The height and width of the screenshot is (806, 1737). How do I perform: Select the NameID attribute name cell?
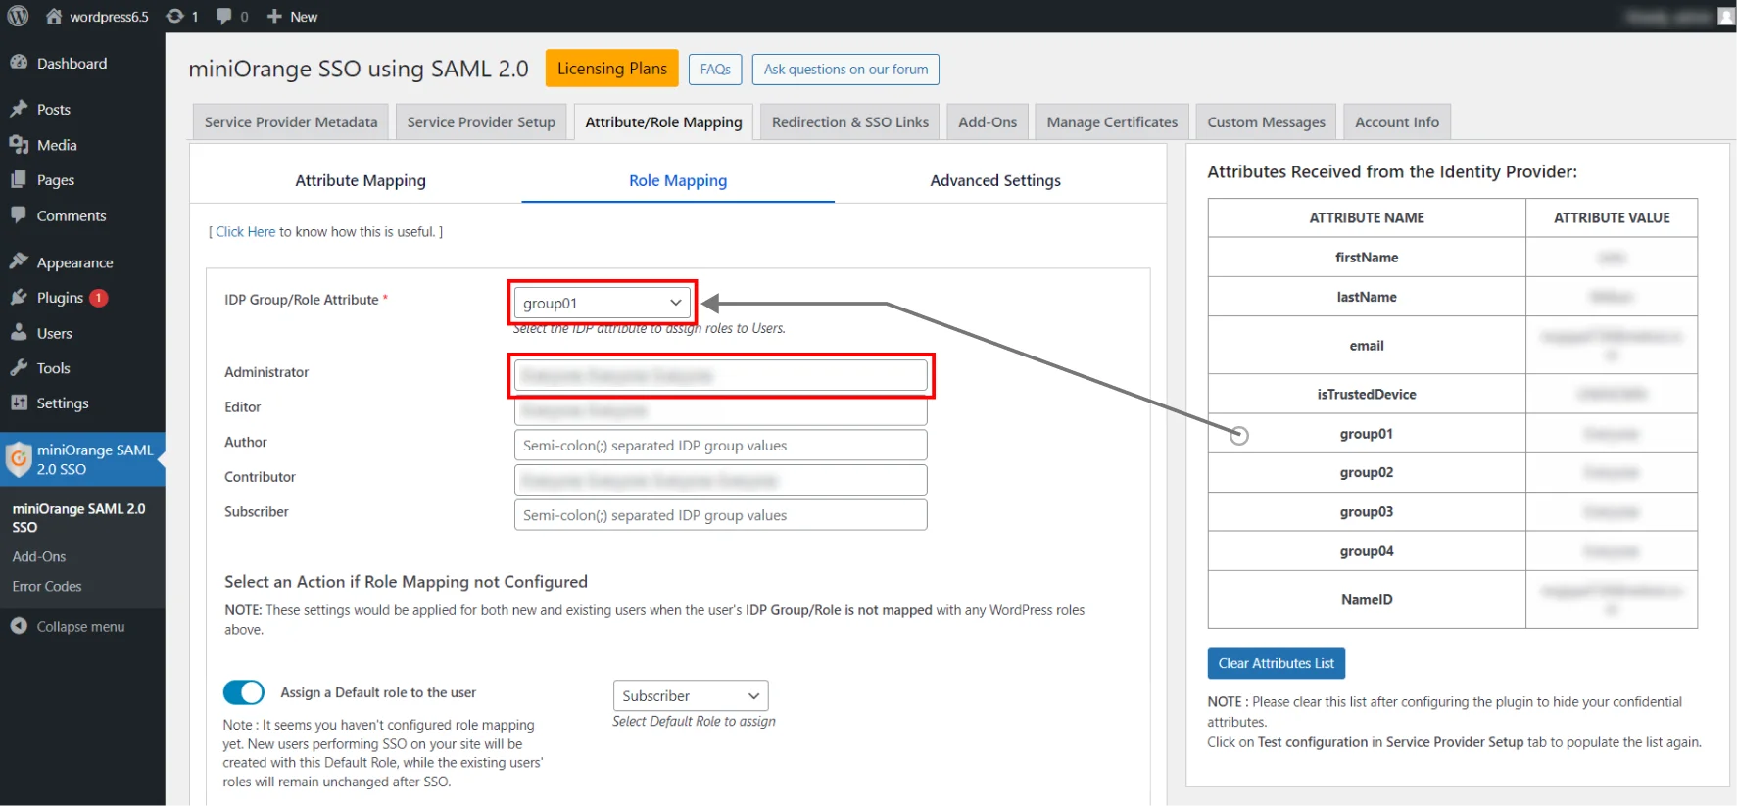tap(1367, 599)
